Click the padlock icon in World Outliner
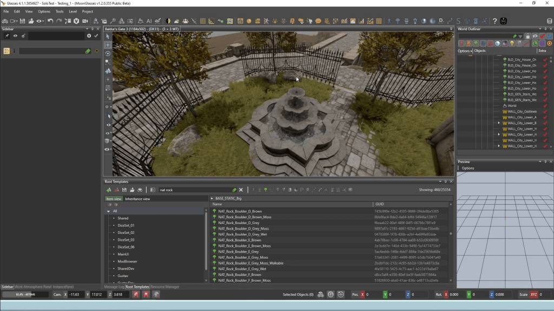The image size is (554, 311). 527,36
